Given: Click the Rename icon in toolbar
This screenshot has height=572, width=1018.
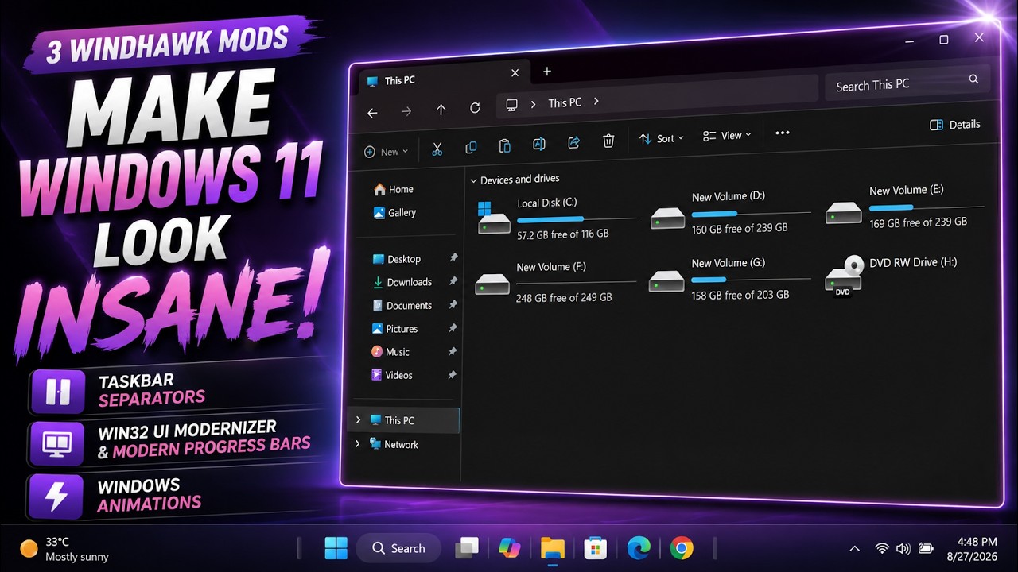Looking at the screenshot, I should point(538,144).
